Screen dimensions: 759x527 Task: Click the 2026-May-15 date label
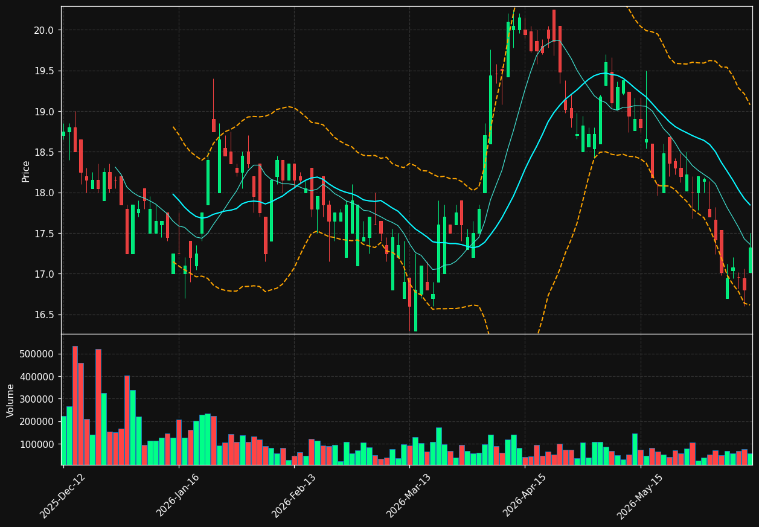640,496
